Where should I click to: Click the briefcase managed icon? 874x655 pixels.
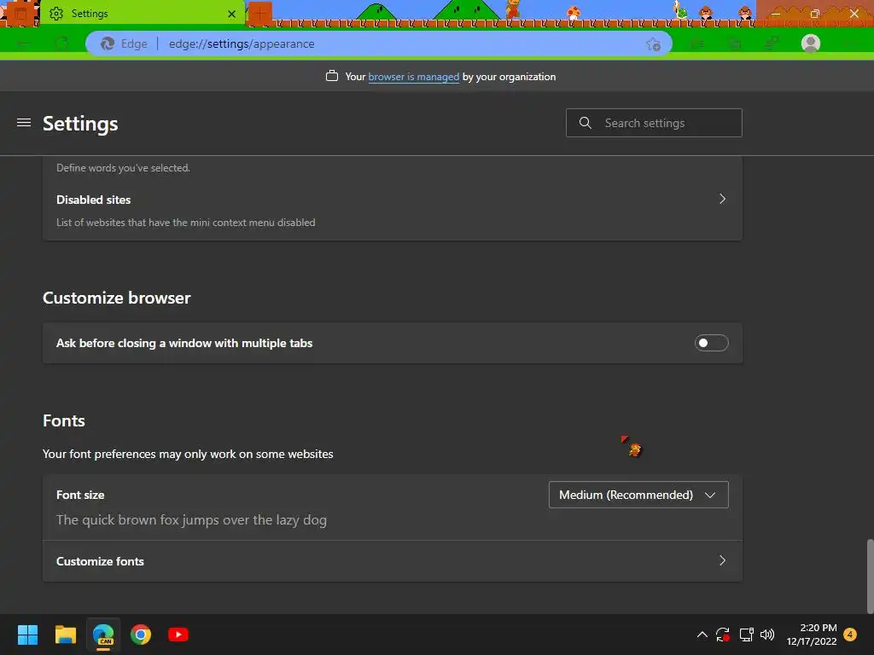(332, 76)
